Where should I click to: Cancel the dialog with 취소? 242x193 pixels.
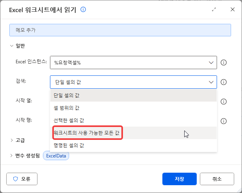(x=217, y=179)
